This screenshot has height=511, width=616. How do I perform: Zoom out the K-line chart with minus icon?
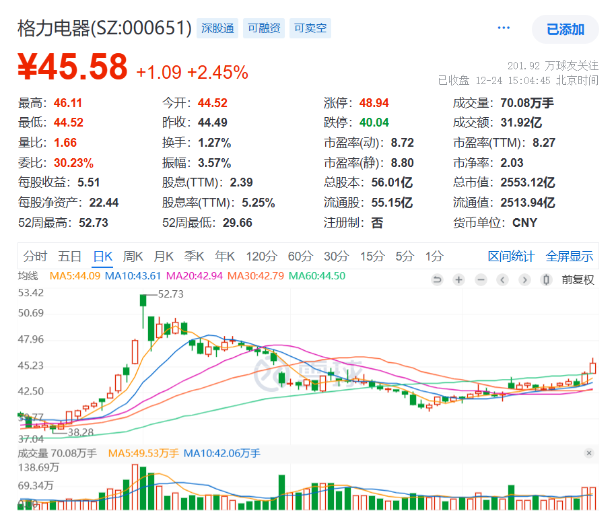(x=481, y=279)
